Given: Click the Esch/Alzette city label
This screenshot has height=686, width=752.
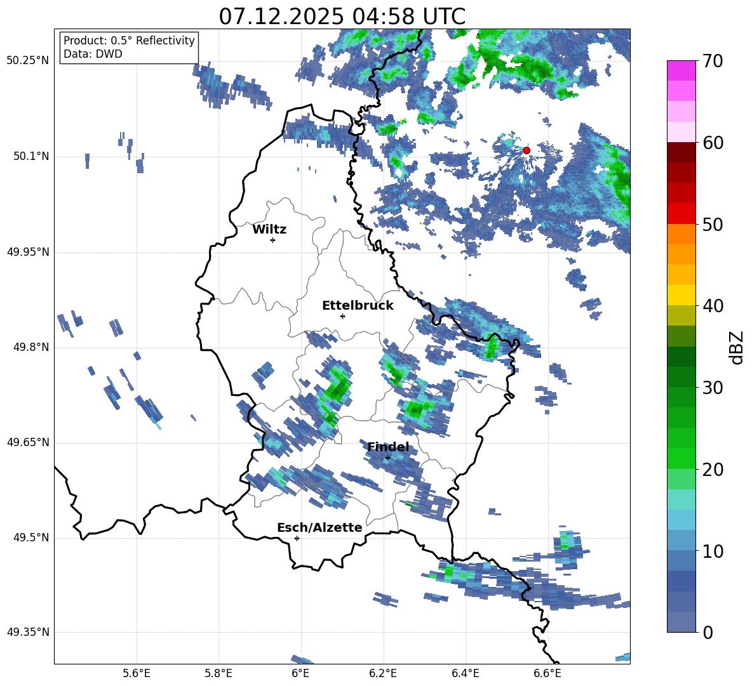Looking at the screenshot, I should tap(319, 527).
